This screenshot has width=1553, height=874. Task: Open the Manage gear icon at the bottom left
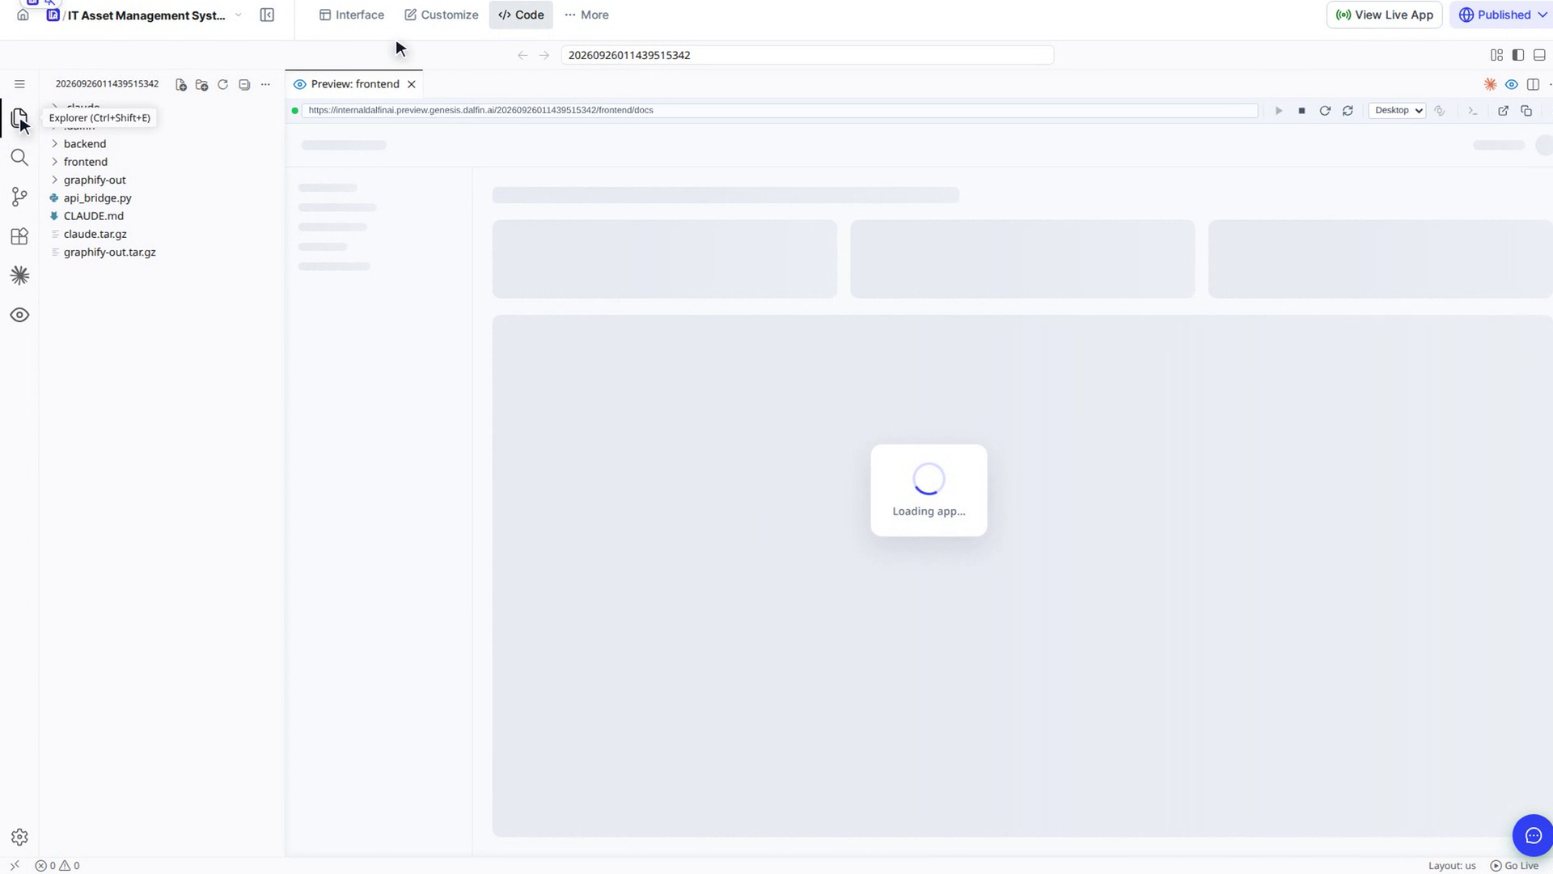[x=19, y=837]
